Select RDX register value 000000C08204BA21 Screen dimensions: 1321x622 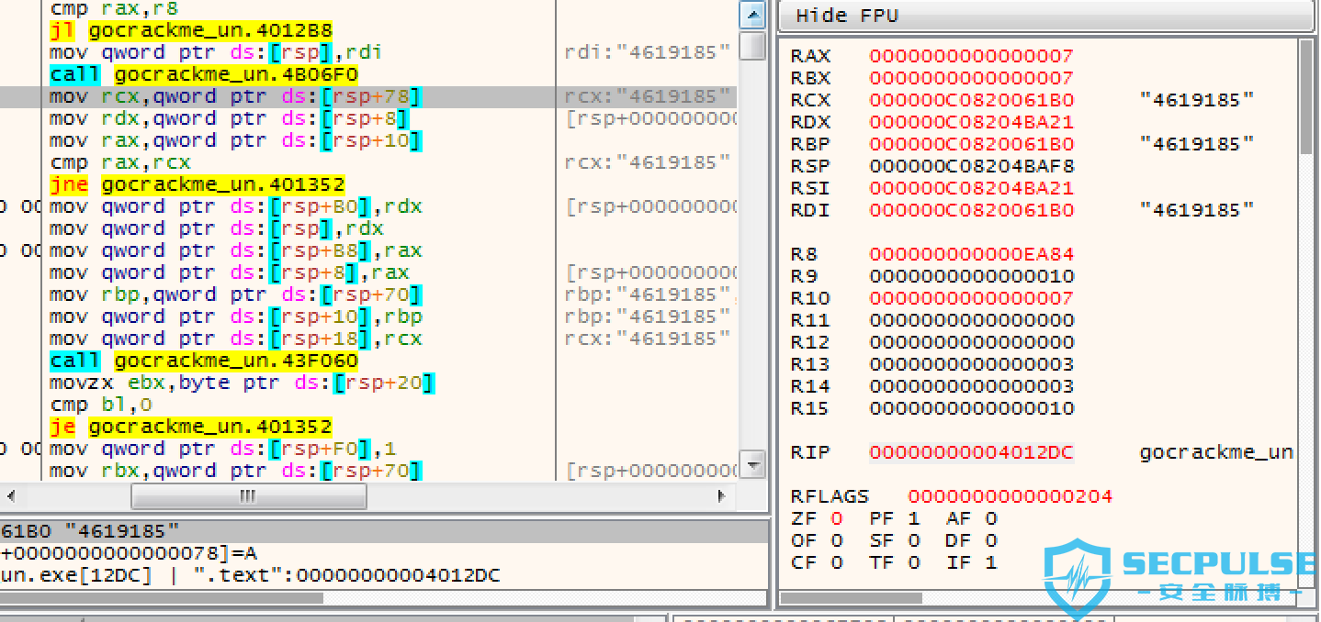pos(971,122)
